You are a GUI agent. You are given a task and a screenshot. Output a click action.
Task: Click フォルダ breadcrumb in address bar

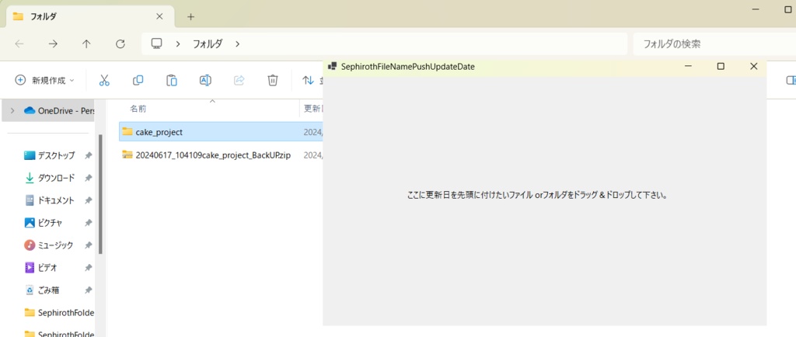pos(207,44)
